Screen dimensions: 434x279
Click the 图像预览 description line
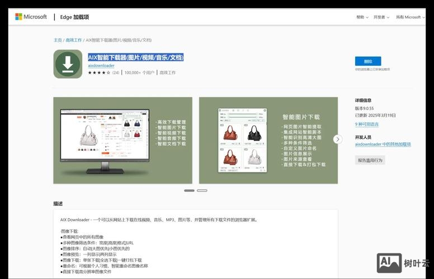[x=88, y=254]
